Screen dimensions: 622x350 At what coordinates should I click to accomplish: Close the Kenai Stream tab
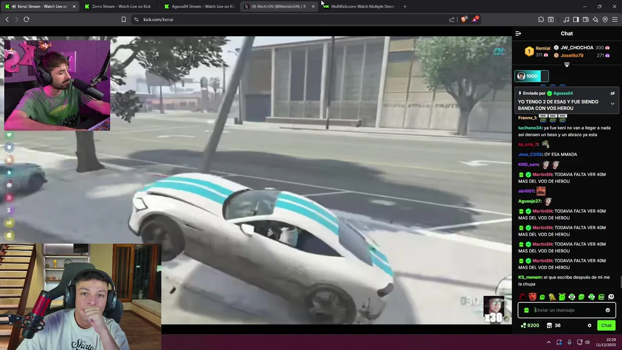point(74,6)
